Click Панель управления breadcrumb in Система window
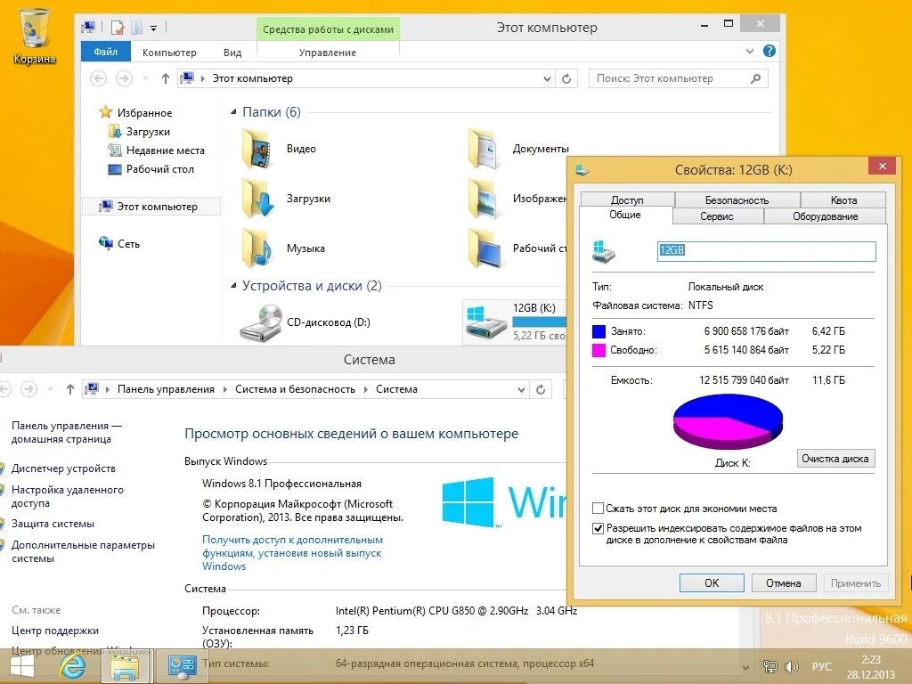 pyautogui.click(x=166, y=389)
